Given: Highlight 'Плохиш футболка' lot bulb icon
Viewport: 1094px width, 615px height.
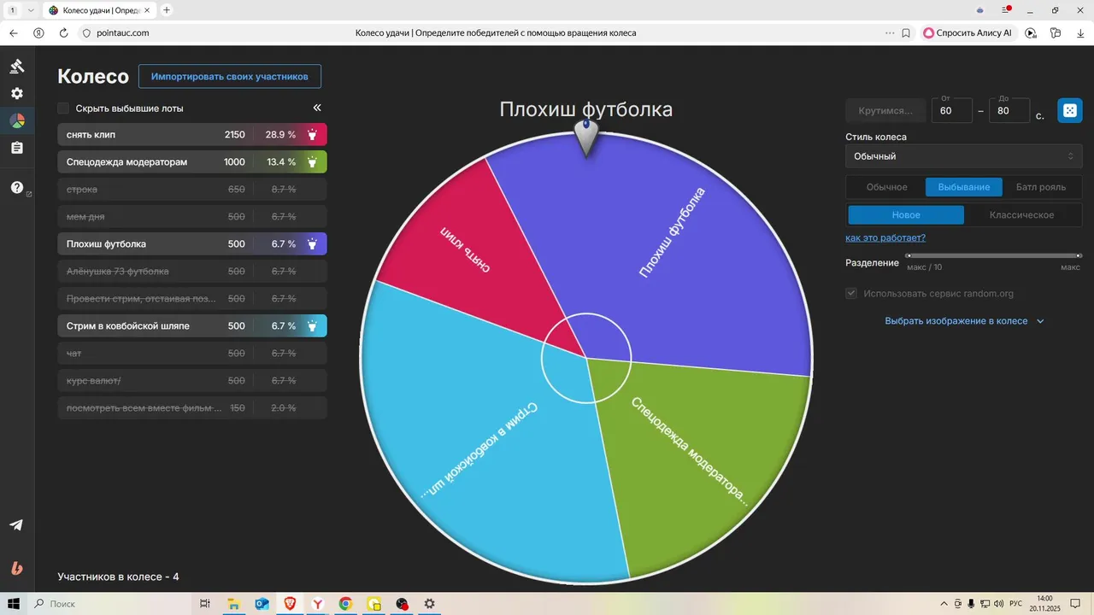Looking at the screenshot, I should point(312,244).
